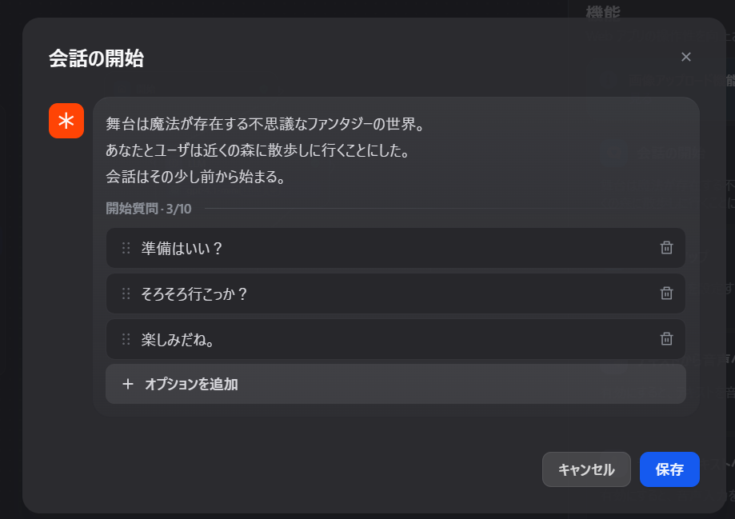Click the plus icon before オプションを追加
Viewport: 735px width, 519px height.
click(x=128, y=384)
